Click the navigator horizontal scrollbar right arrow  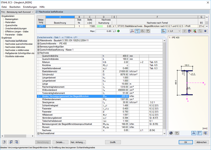click(32, 136)
